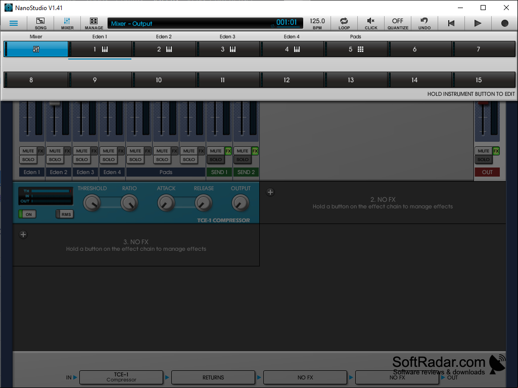
Task: Click the compressor Release knob
Action: point(204,203)
